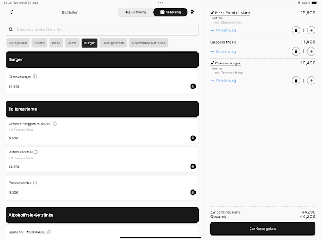Viewport: 321px width, 240px height.
Task: Show info for Cheeseburger
Action: pos(35,76)
